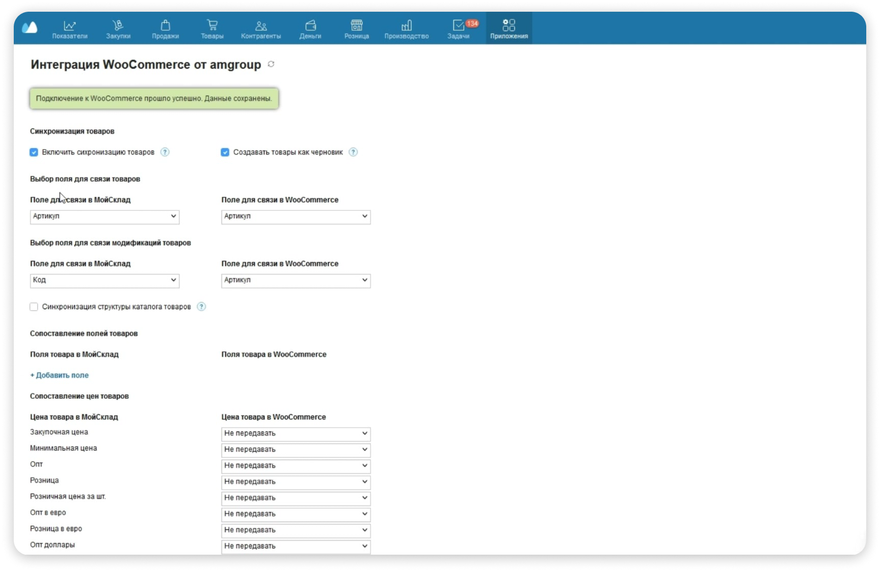Open Опт доллары mapping dropdown

click(296, 546)
